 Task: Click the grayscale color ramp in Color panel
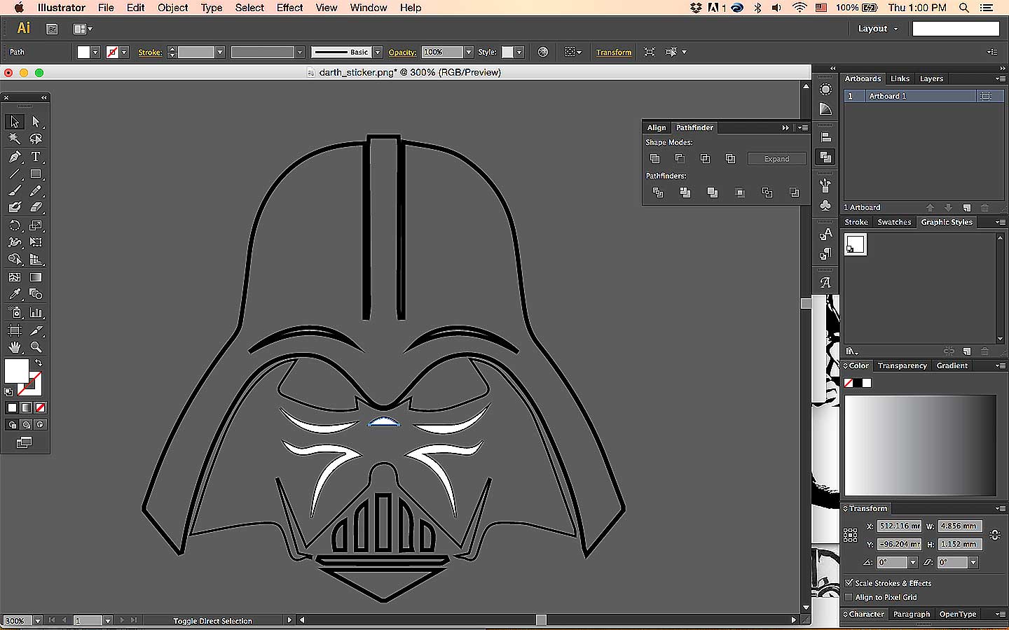pos(920,446)
